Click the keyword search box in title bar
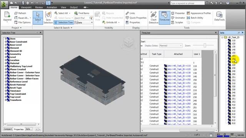The height and width of the screenshot is (138, 246). [187, 3]
